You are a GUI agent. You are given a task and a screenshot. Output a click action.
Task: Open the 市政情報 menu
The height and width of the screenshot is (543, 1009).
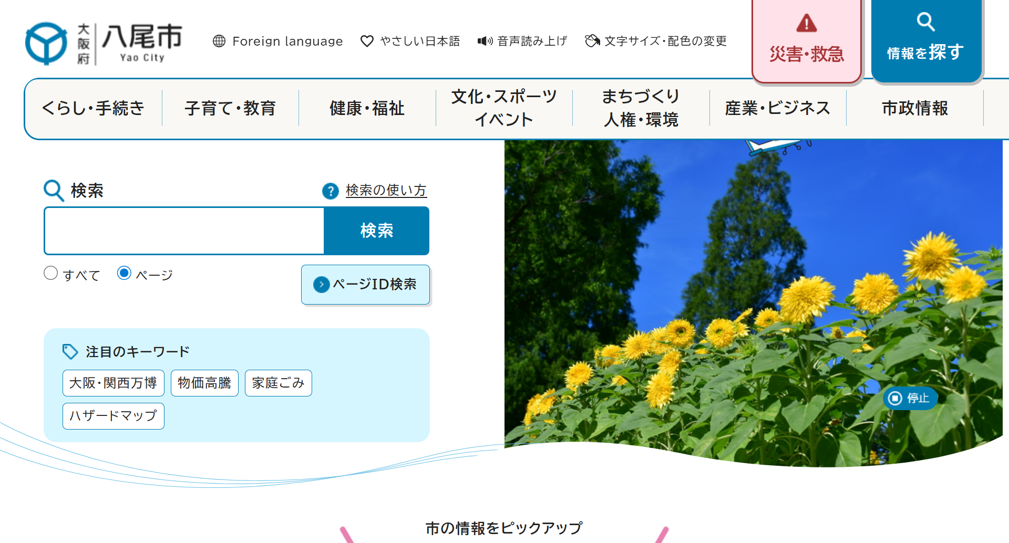915,108
